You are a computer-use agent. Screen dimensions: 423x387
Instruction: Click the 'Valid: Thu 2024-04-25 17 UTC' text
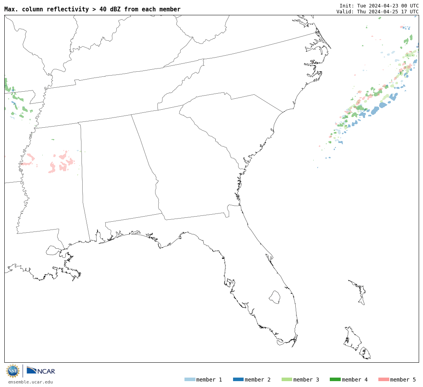click(x=378, y=12)
